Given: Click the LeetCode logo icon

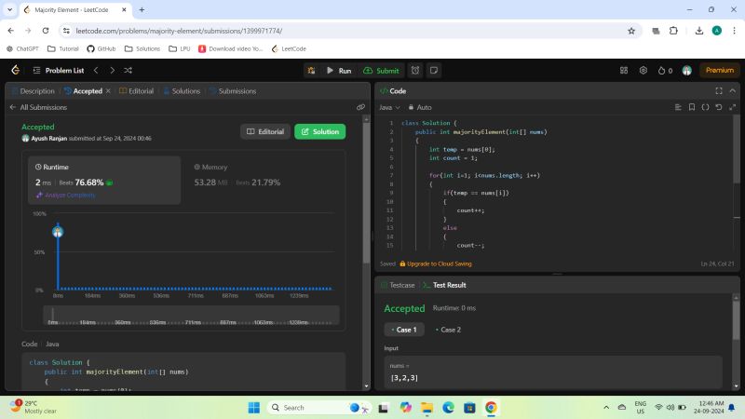Looking at the screenshot, I should [x=16, y=70].
